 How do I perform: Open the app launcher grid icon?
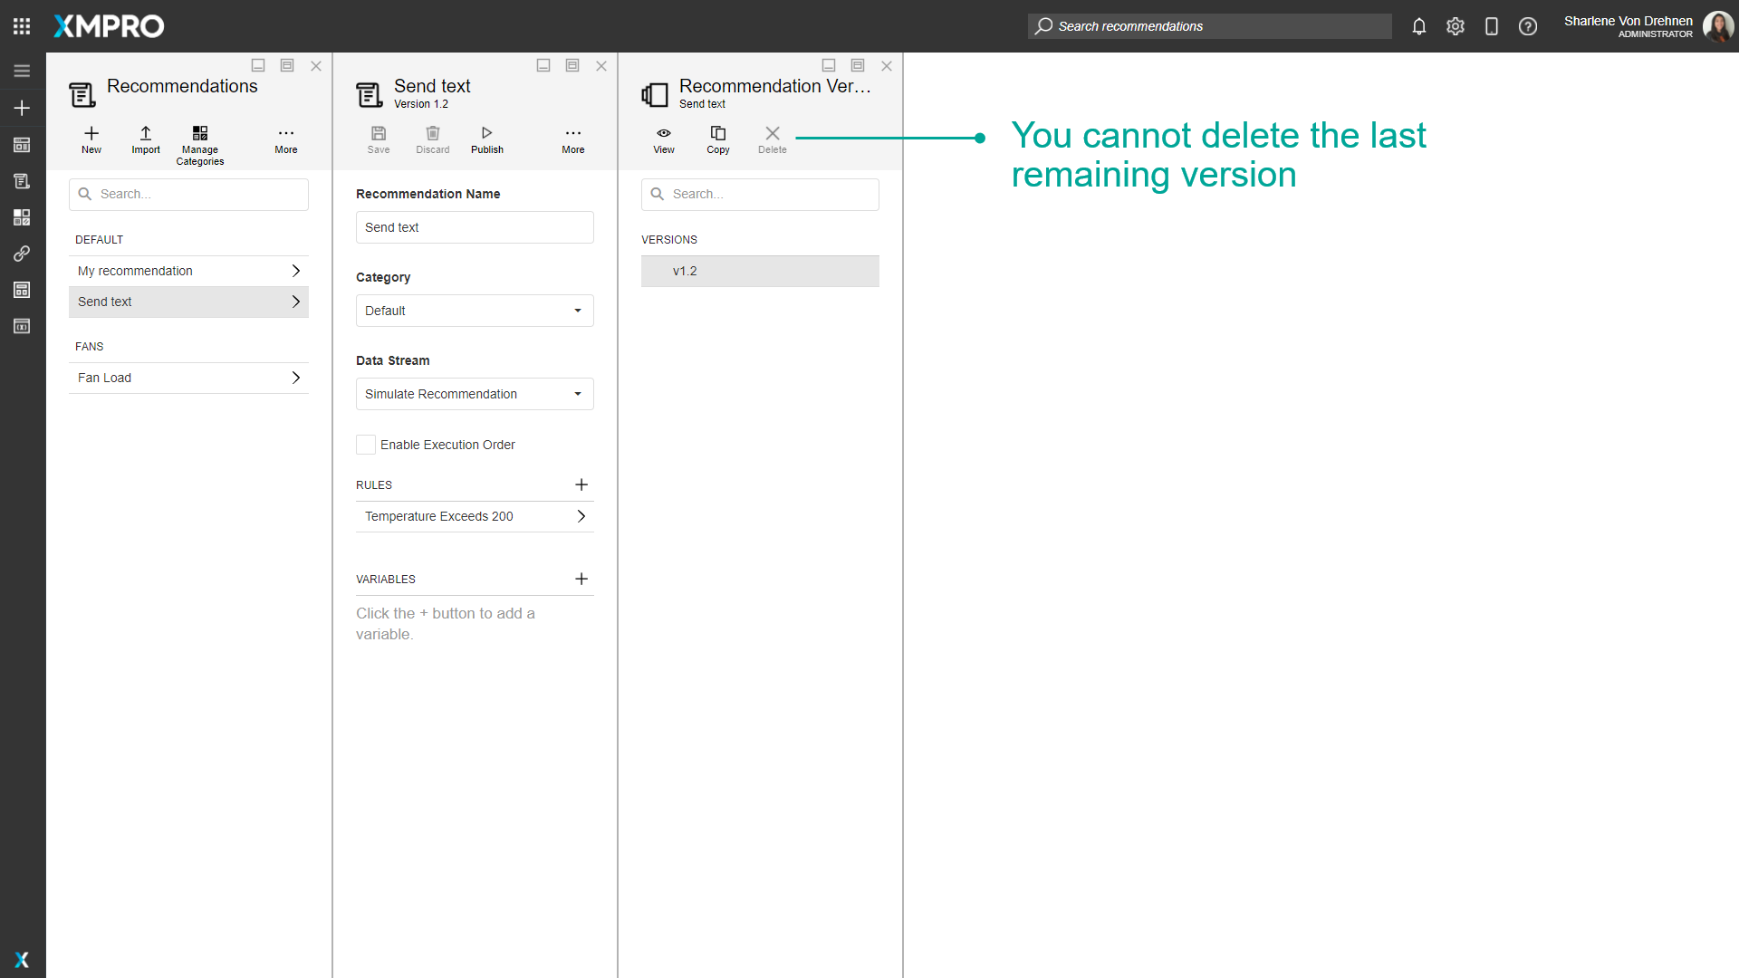pos(22,25)
